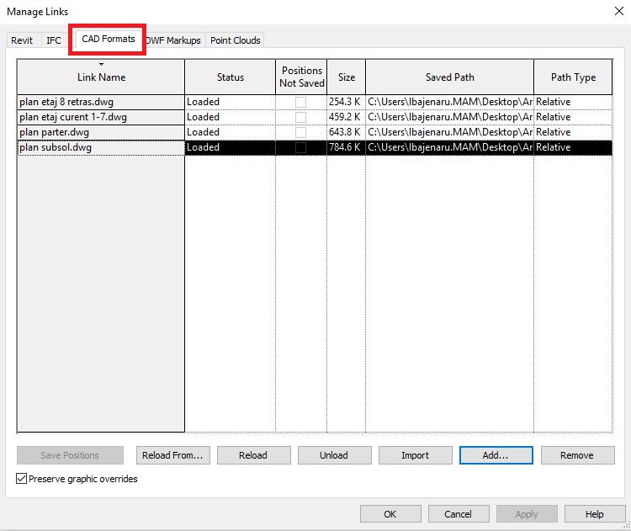
Task: Click the 643.8 K size cell
Action: pos(346,132)
